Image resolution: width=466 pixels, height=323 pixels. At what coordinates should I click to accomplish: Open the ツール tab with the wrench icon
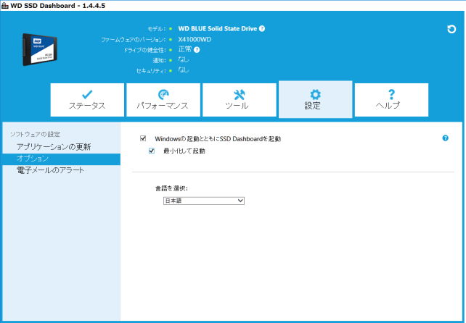point(239,99)
